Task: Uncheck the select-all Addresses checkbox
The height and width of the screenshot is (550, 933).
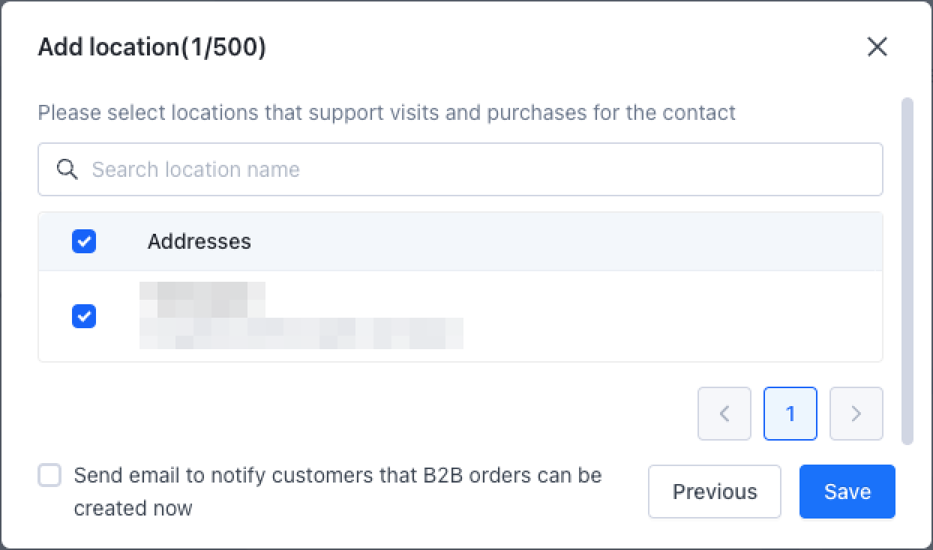Action: (x=84, y=241)
